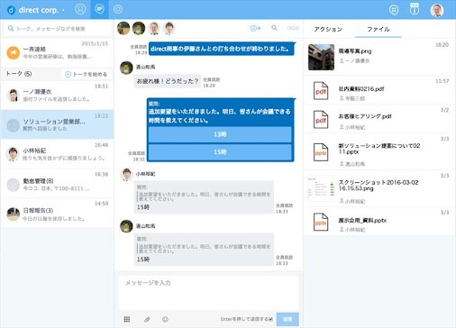Open the スクリーンショット 2016-03-02 png thumbnail
The height and width of the screenshot is (328, 456).
click(x=321, y=189)
